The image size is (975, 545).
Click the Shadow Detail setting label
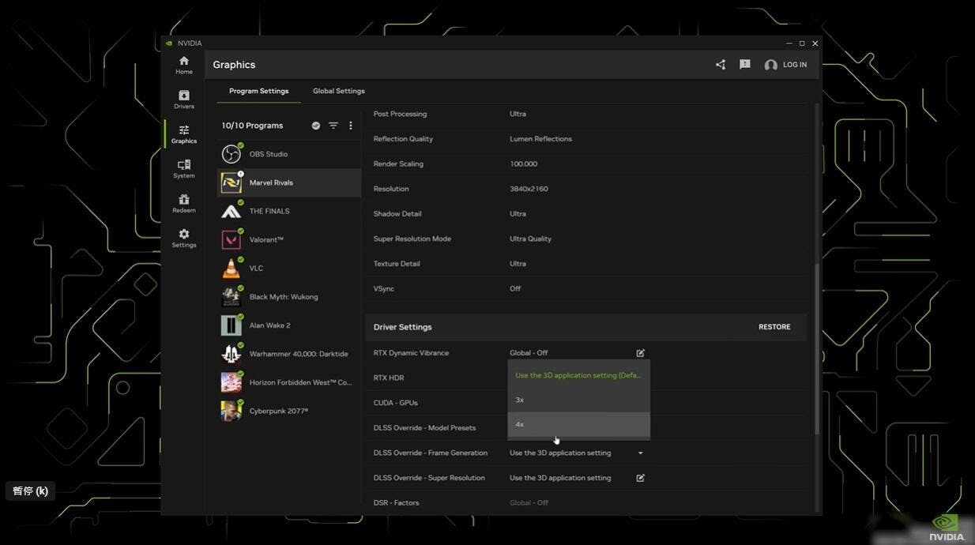(x=397, y=214)
